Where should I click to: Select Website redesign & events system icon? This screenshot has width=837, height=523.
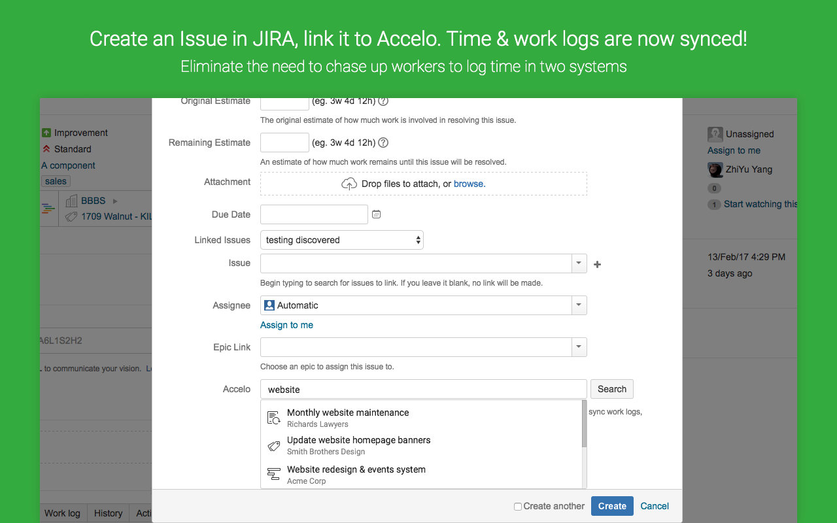pos(275,474)
